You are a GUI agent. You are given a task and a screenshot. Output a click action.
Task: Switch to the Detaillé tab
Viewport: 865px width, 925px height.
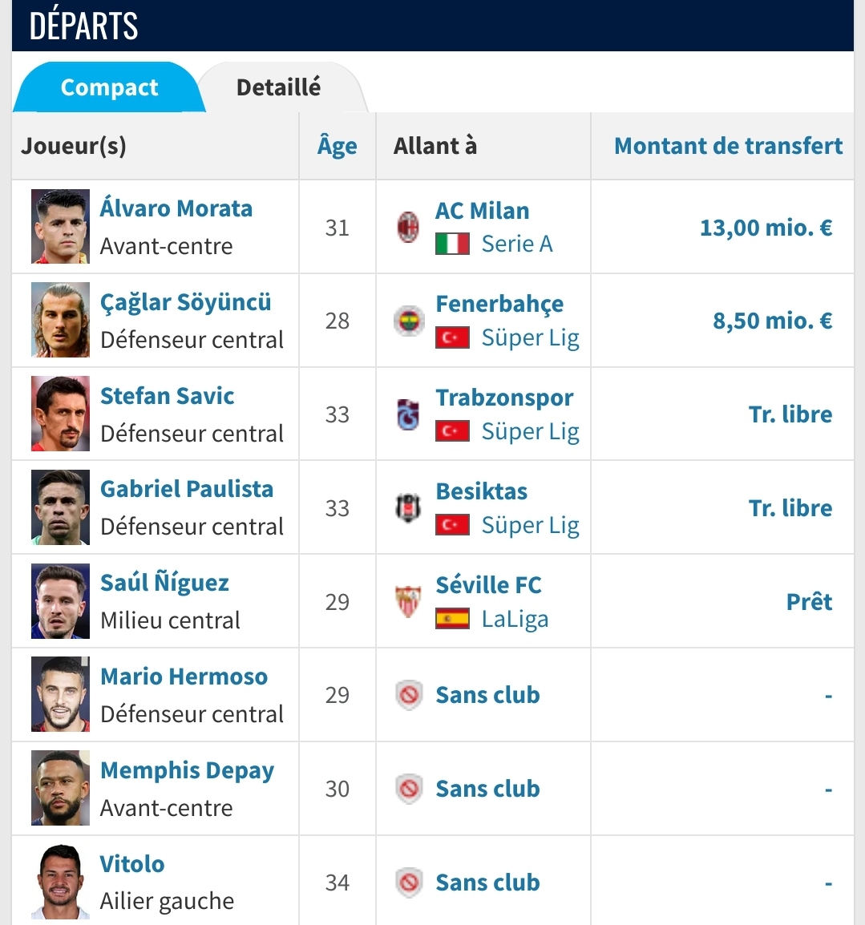[278, 87]
